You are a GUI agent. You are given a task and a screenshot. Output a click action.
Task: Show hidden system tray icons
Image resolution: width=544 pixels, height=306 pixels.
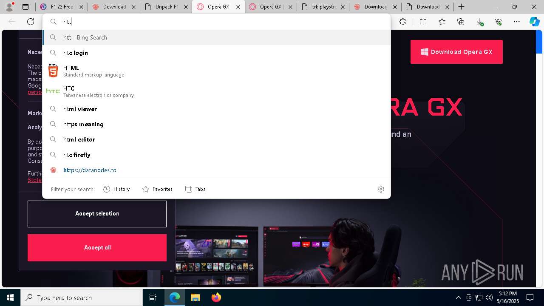[458, 297]
